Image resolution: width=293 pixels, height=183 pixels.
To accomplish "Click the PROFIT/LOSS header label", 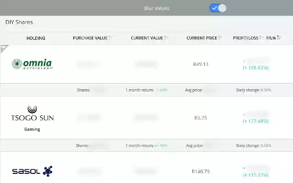I will tap(245, 38).
